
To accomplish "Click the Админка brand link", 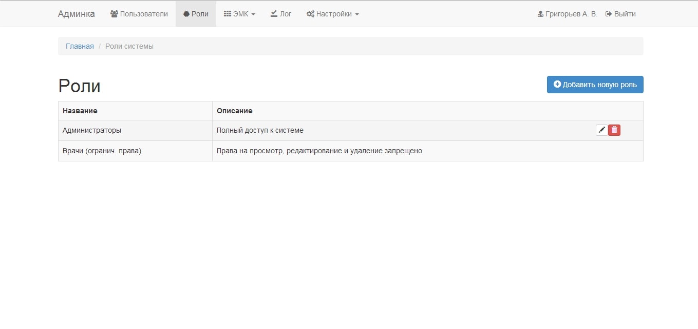I will pos(76,14).
